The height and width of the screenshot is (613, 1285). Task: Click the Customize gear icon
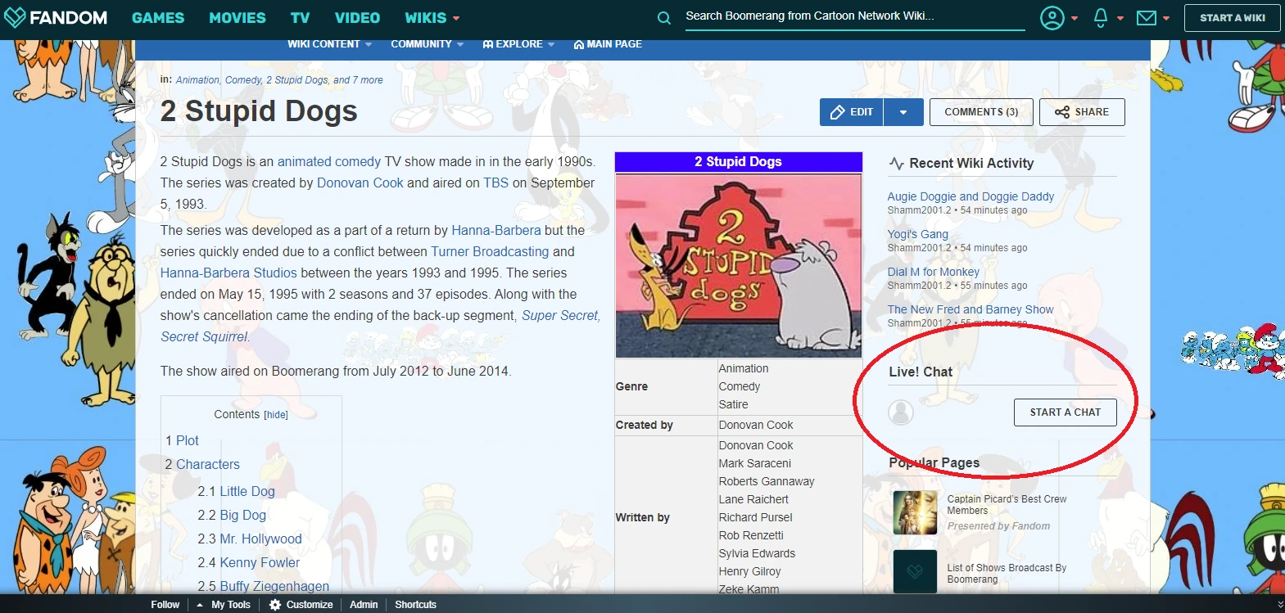(275, 605)
